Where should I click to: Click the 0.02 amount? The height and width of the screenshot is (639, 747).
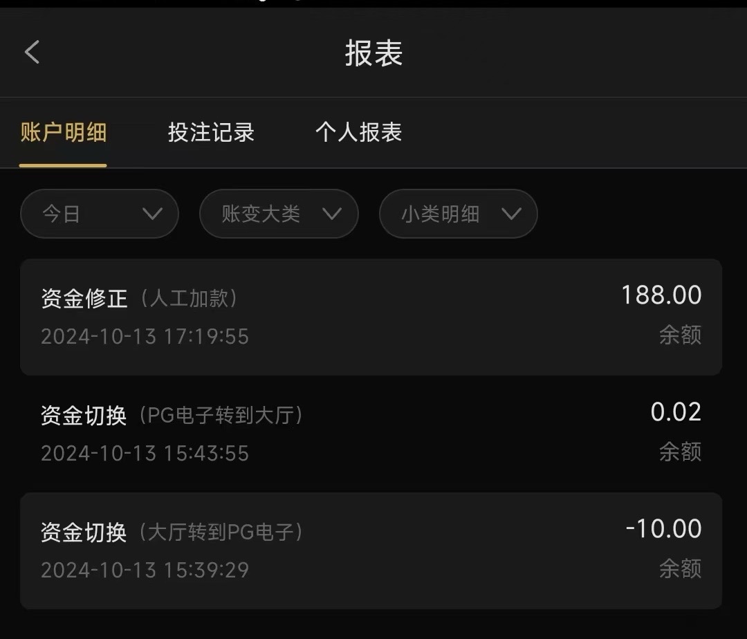click(676, 412)
